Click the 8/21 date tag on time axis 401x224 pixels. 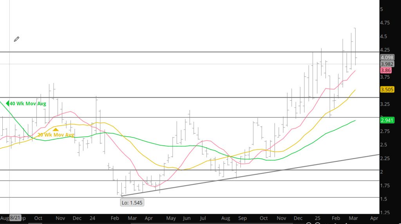click(15, 217)
